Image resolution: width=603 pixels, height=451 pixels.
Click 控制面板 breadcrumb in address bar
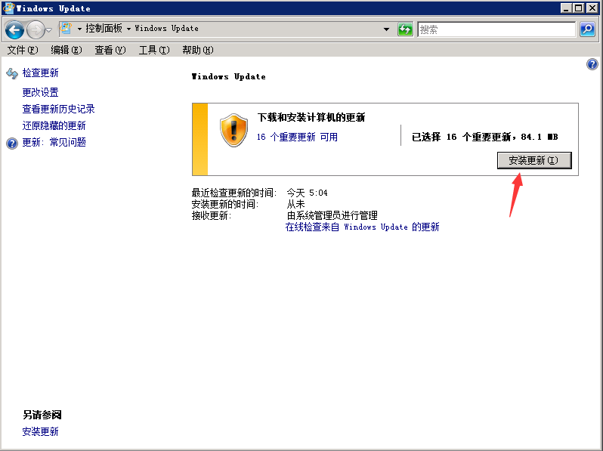click(x=104, y=29)
